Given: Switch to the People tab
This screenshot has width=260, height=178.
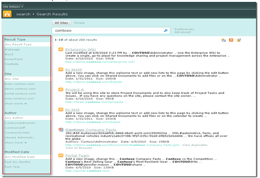Looking at the screenshot, I should point(80,23).
